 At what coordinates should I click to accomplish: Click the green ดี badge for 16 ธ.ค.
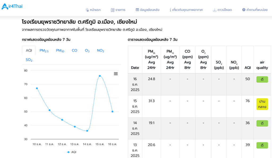tap(262, 79)
